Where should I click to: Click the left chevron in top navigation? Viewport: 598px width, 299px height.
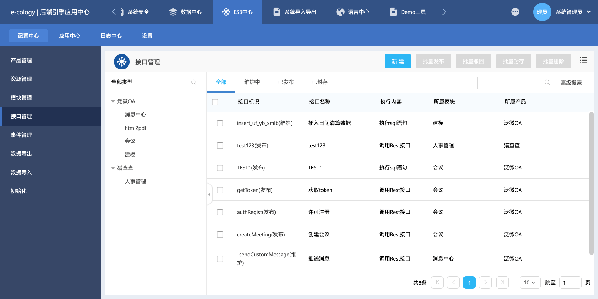pyautogui.click(x=114, y=12)
